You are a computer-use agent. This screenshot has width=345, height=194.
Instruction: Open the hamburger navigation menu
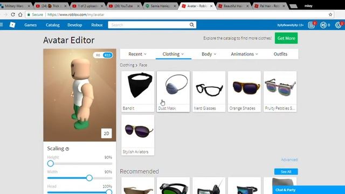[2, 25]
